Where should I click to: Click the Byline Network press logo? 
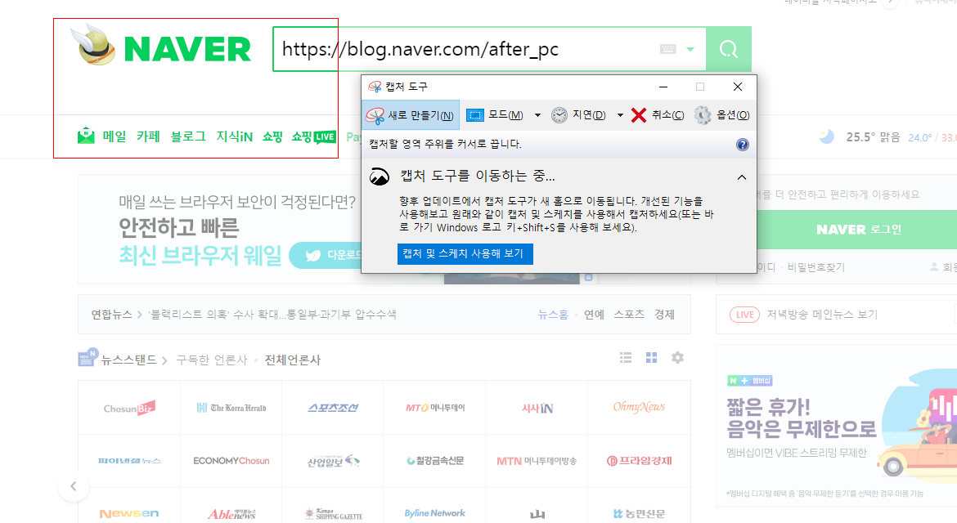[x=435, y=513]
